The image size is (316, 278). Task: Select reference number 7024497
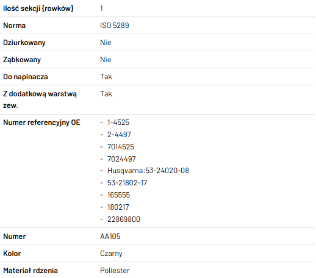point(121,159)
